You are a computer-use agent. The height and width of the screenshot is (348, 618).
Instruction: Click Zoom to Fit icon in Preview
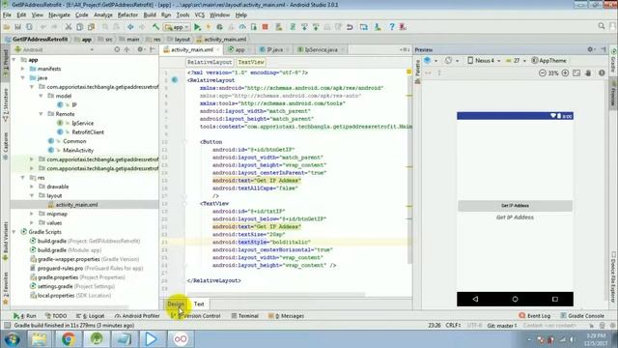576,73
